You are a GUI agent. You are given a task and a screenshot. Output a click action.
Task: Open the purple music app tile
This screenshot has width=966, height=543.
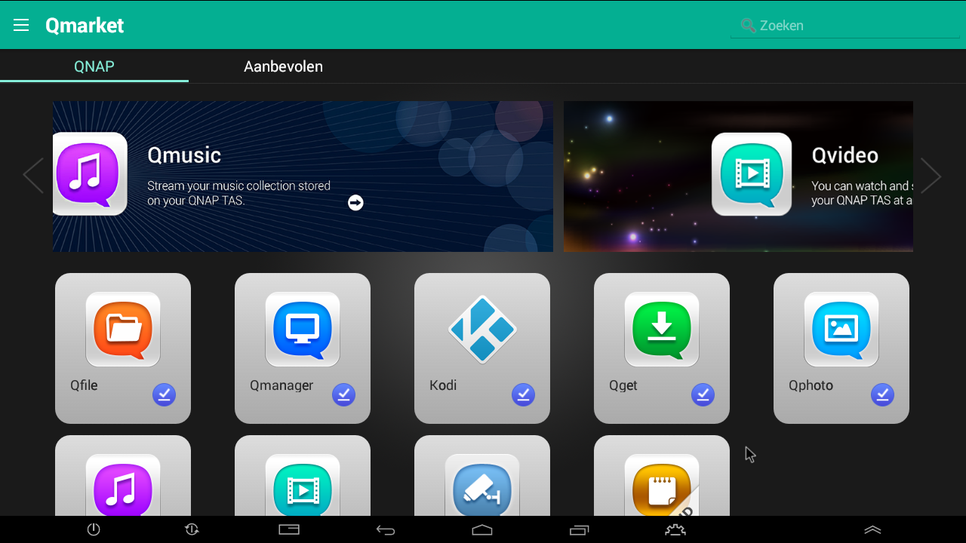click(x=123, y=476)
